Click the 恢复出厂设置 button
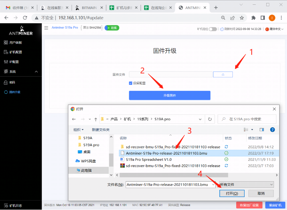Screen dimensions: 287x210 pyautogui.click(x=249, y=205)
